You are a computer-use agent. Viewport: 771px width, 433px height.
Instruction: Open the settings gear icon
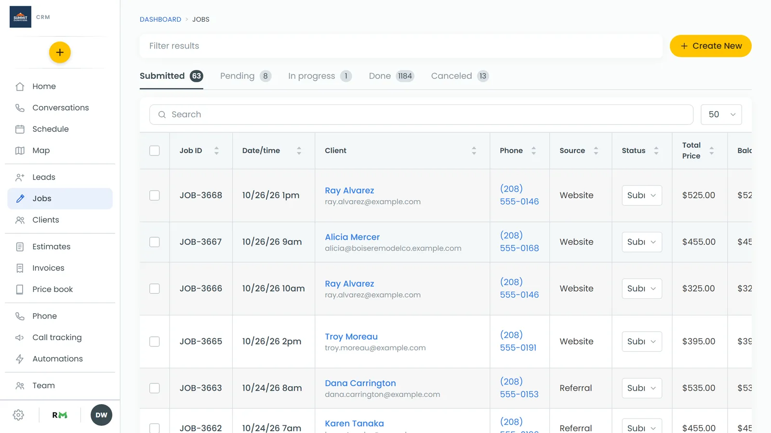coord(18,415)
